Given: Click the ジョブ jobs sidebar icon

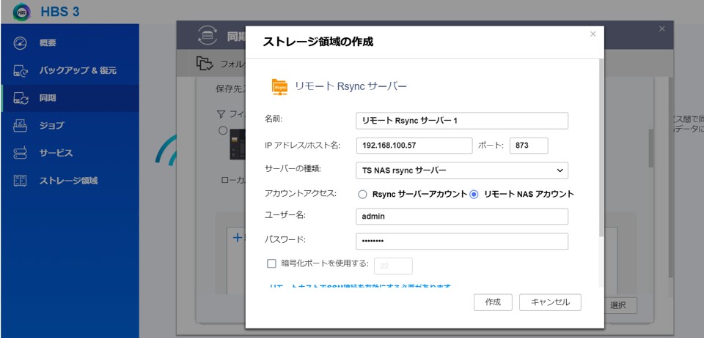Looking at the screenshot, I should pos(21,125).
